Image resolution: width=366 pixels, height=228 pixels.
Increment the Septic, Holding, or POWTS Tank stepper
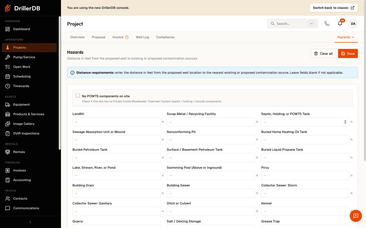(x=345, y=121)
